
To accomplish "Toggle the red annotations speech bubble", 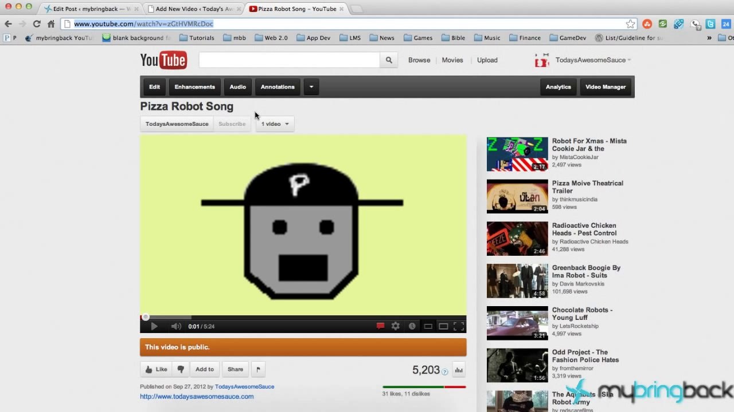I will (x=380, y=326).
